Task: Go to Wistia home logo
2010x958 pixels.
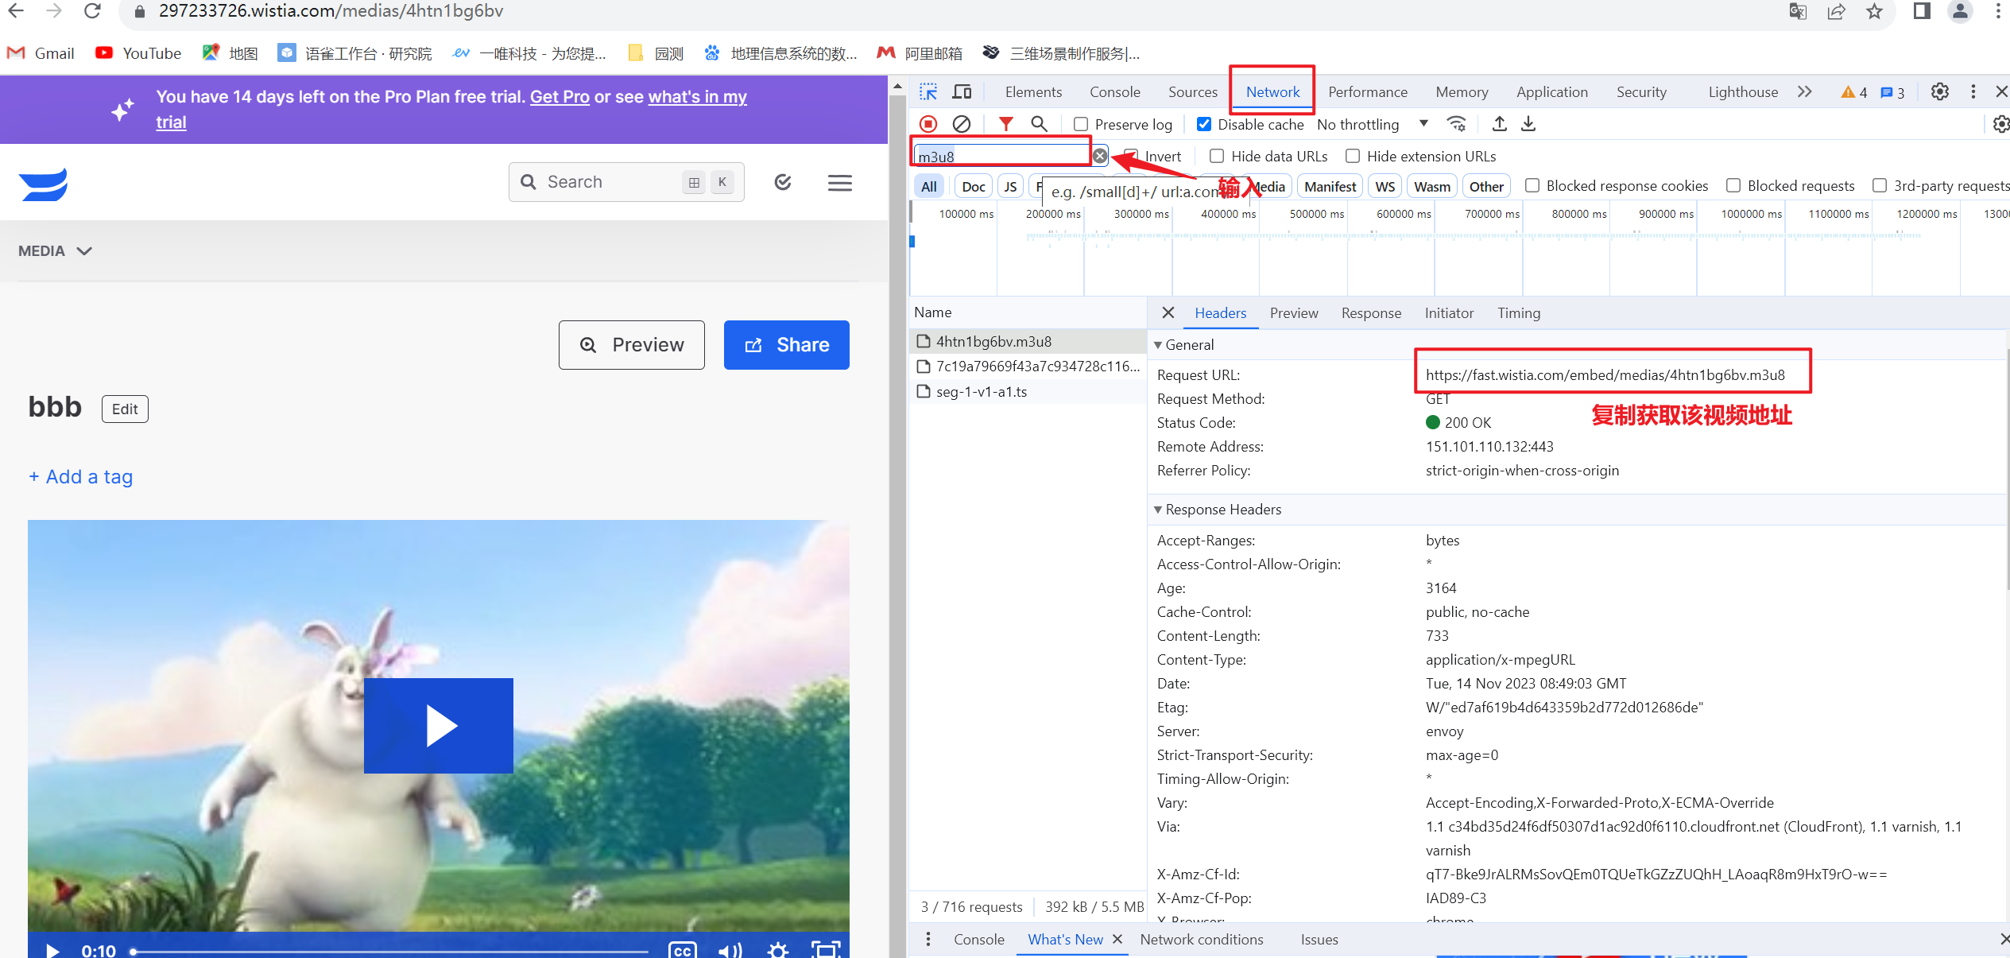Action: pyautogui.click(x=44, y=184)
